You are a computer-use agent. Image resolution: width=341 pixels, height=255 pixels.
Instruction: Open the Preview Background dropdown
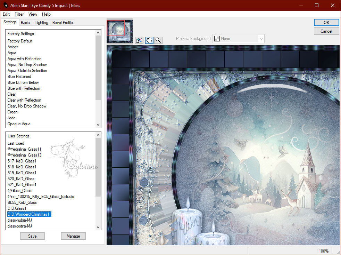click(x=239, y=39)
